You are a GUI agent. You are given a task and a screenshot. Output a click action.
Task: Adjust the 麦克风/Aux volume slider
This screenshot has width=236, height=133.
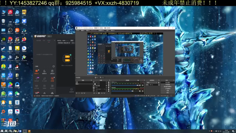click(x=125, y=85)
